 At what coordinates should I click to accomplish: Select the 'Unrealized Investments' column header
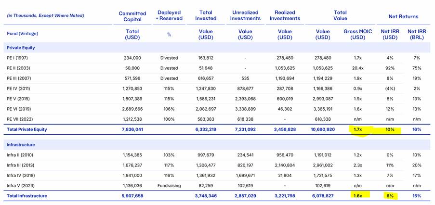pos(245,15)
